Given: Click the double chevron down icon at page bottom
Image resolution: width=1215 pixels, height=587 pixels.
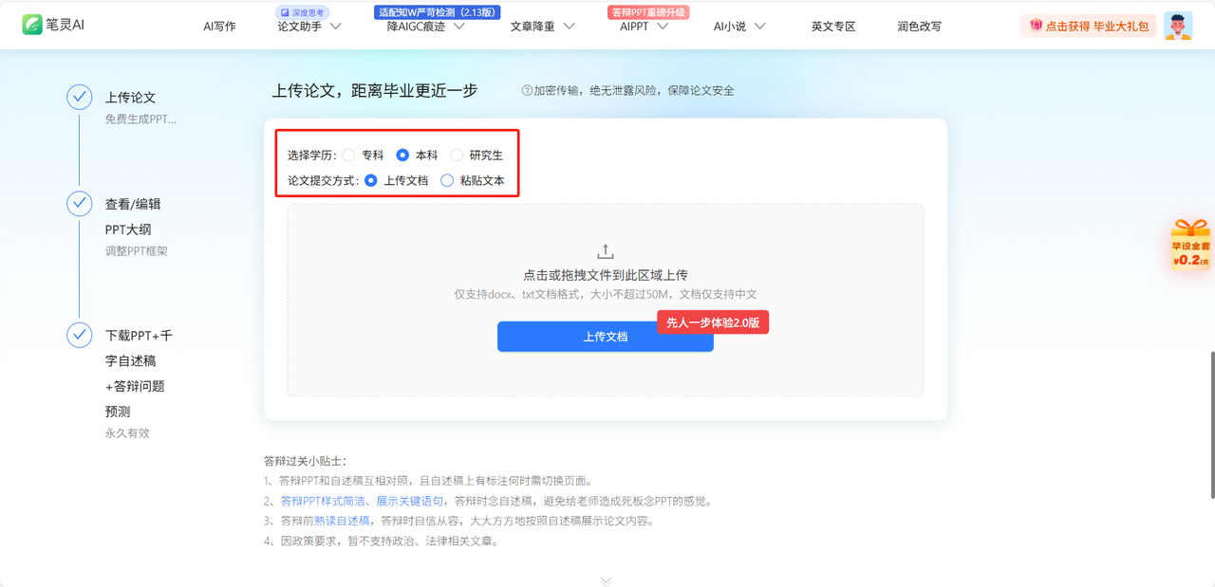Looking at the screenshot, I should coord(606,580).
